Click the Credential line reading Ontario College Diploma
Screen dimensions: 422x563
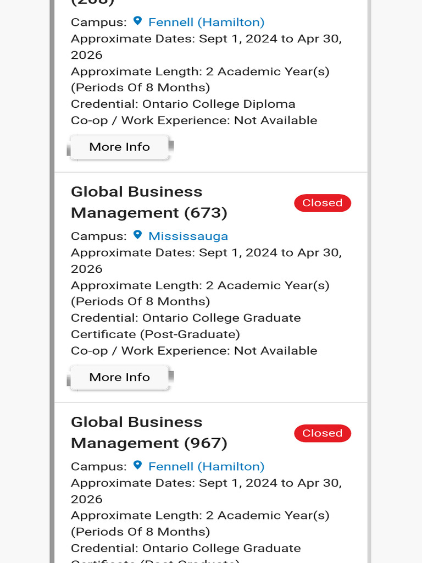pyautogui.click(x=183, y=104)
